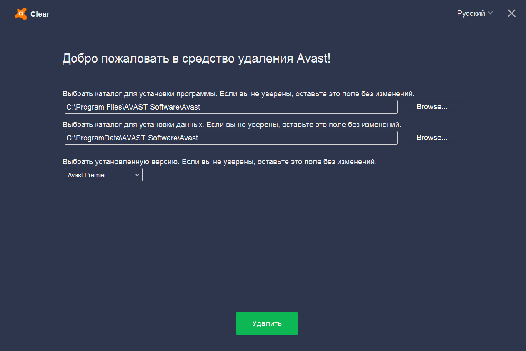Click the 'Clear' title text
The image size is (526, 351).
[x=40, y=14]
